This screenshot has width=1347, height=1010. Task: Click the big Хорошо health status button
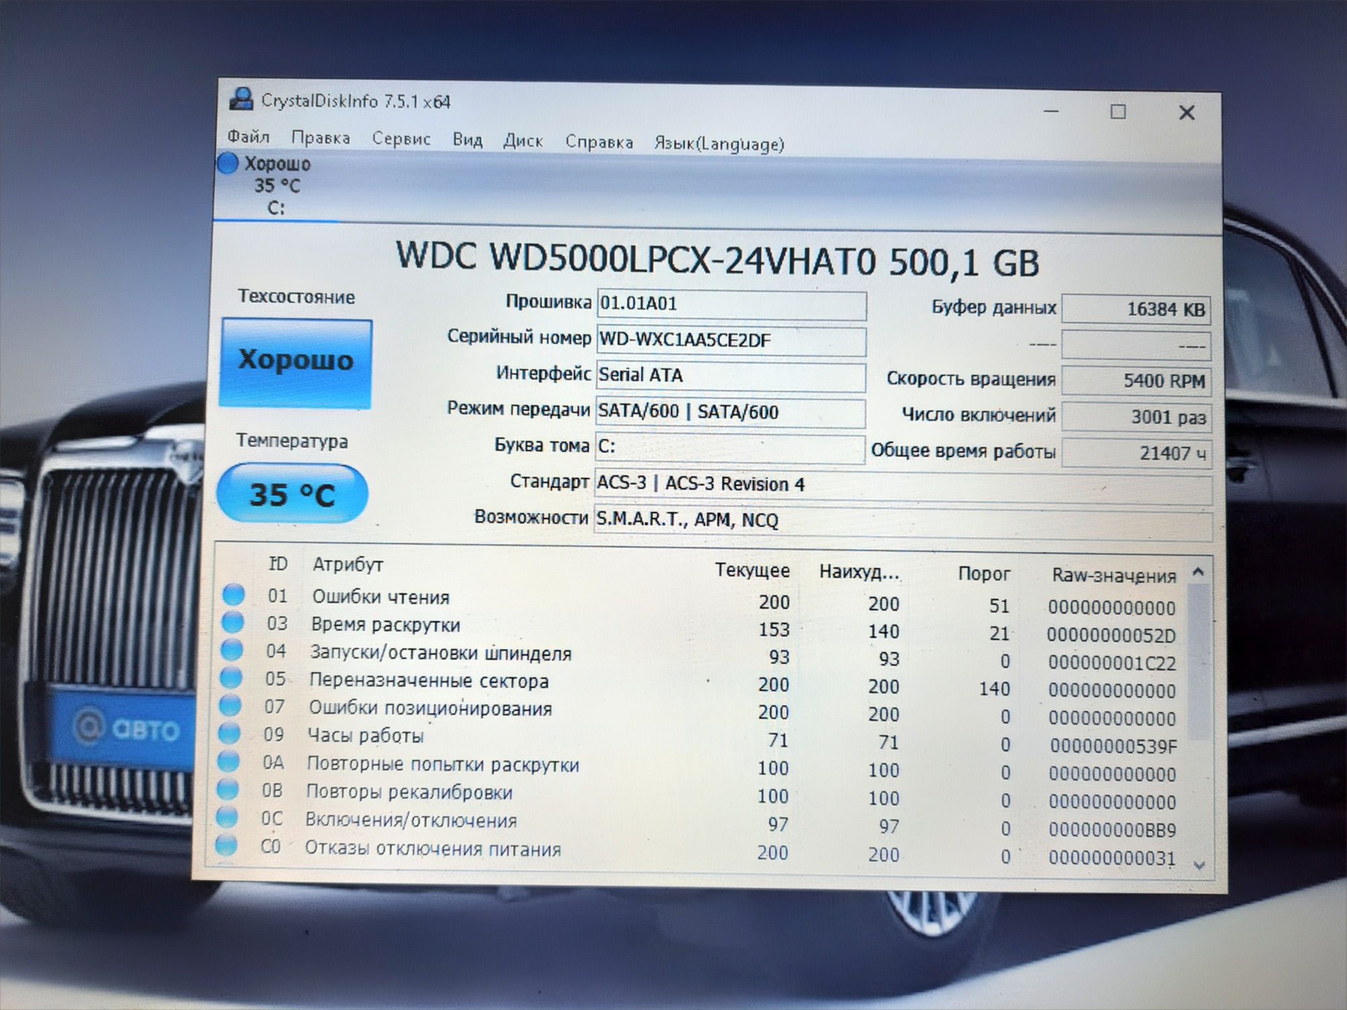(x=296, y=363)
